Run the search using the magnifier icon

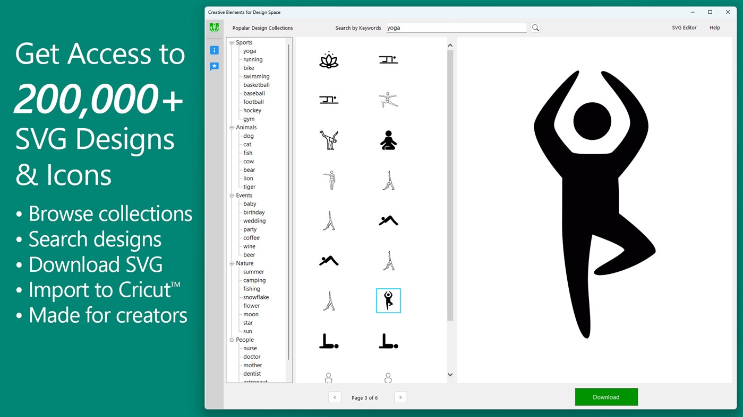(535, 28)
